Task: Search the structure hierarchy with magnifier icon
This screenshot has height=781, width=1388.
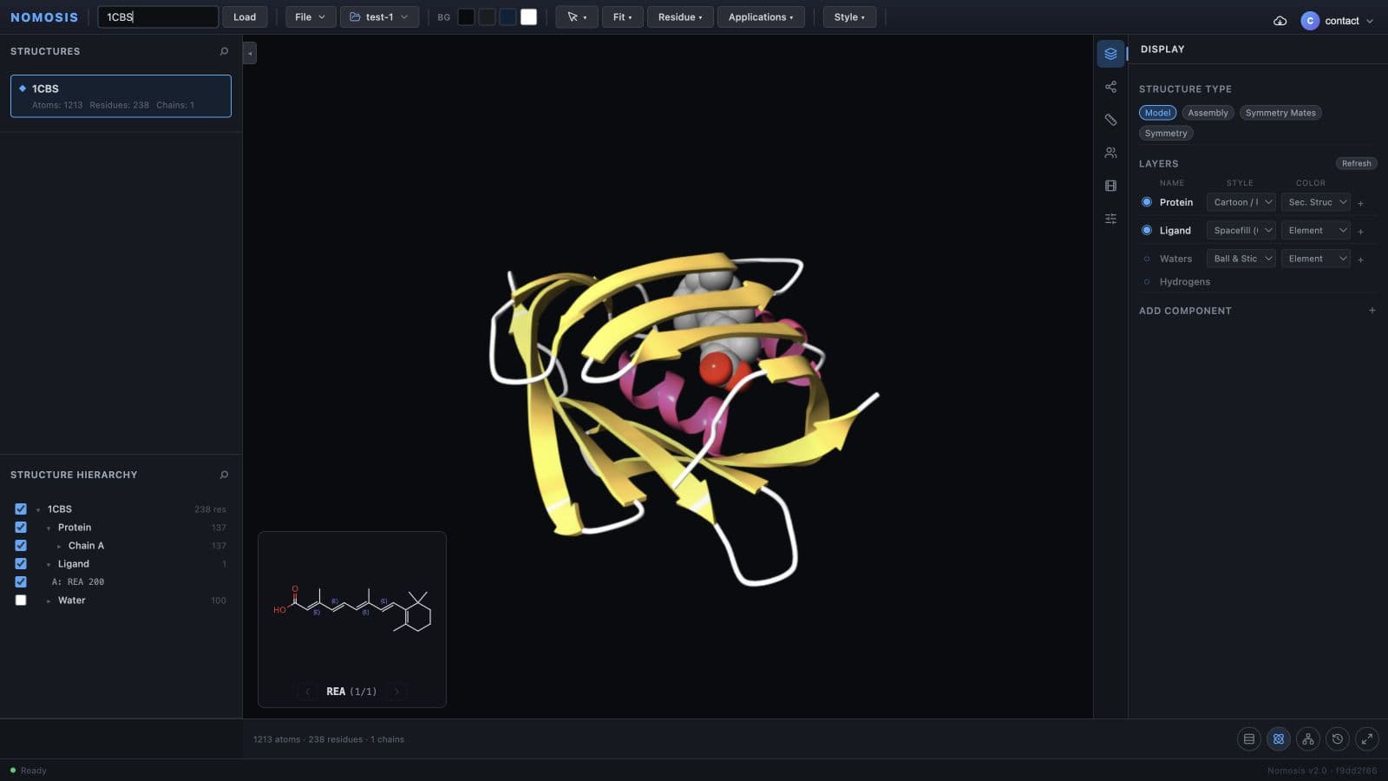Action: [x=224, y=475]
